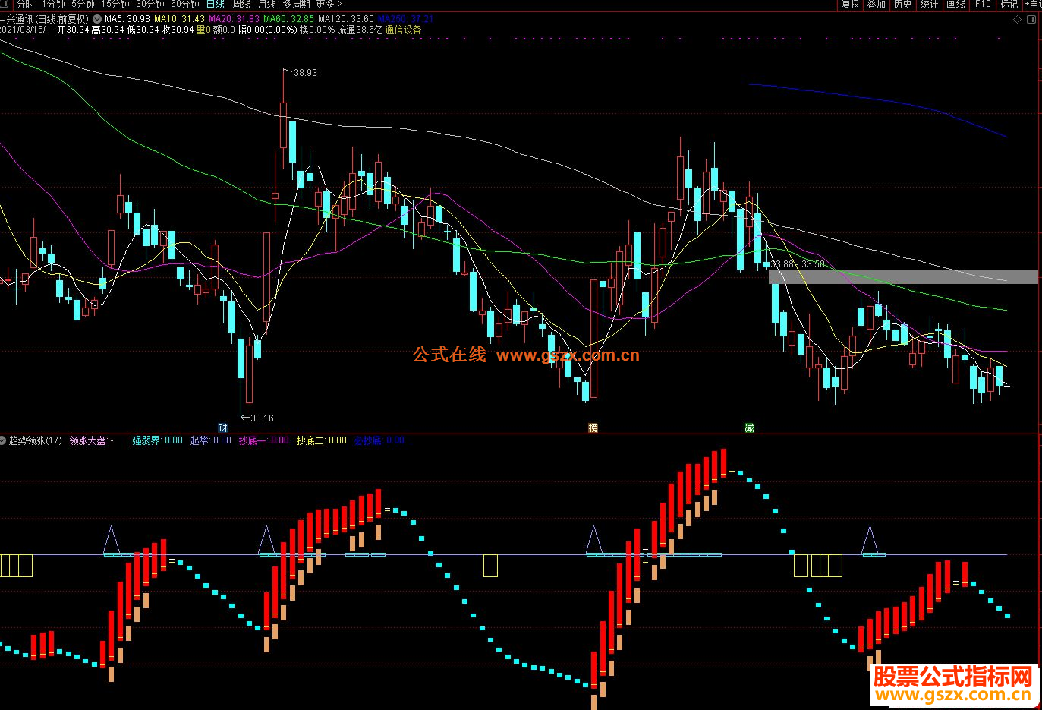Click the 2021/03/15 date readout
This screenshot has height=710, width=1042.
(27, 30)
